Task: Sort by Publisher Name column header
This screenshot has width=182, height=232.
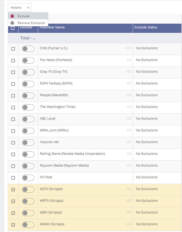Action: [52, 27]
